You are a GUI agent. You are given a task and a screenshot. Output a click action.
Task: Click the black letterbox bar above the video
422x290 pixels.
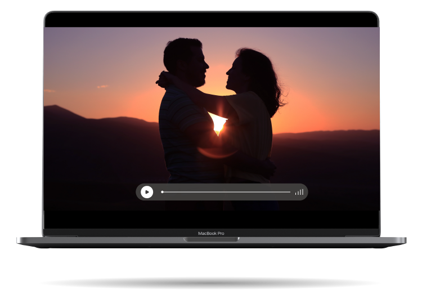[x=211, y=20]
